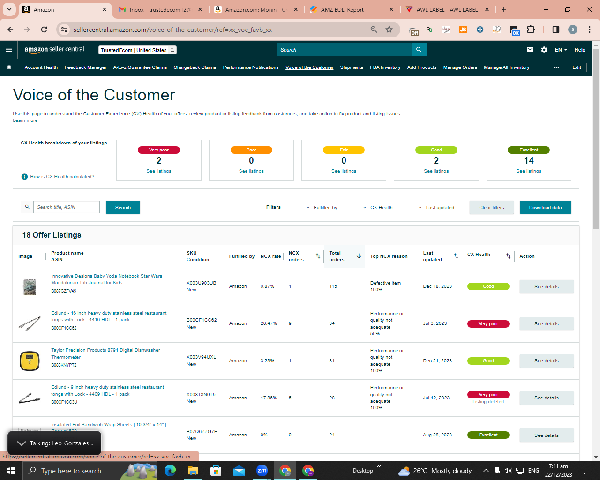This screenshot has width=600, height=480.
Task: Open Zoom from the taskbar
Action: pos(262,471)
